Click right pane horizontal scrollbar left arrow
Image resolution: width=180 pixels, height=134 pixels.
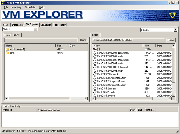click(x=94, y=98)
